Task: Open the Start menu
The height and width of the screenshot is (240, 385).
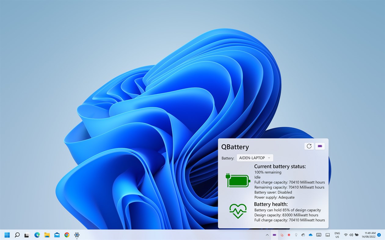Action: tap(7, 235)
